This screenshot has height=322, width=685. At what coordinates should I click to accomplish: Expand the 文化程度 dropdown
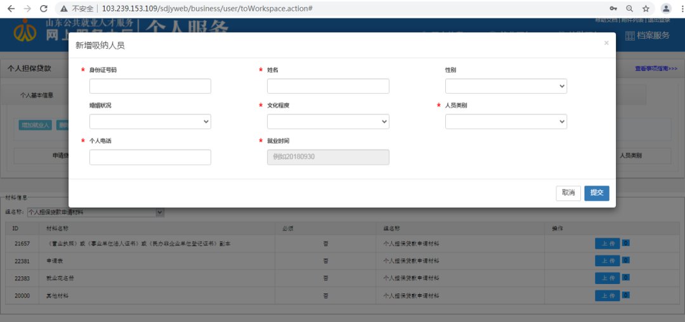coord(328,122)
